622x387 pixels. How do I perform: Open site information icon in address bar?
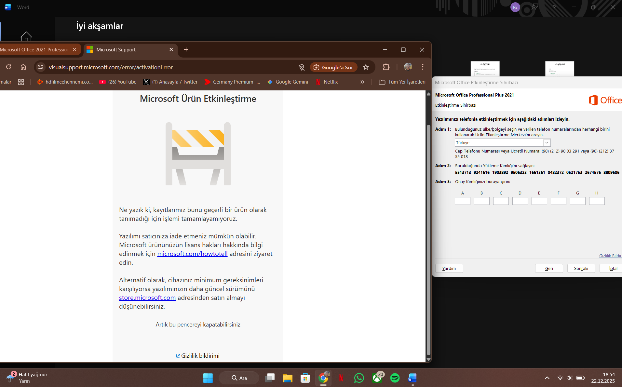[x=41, y=67]
